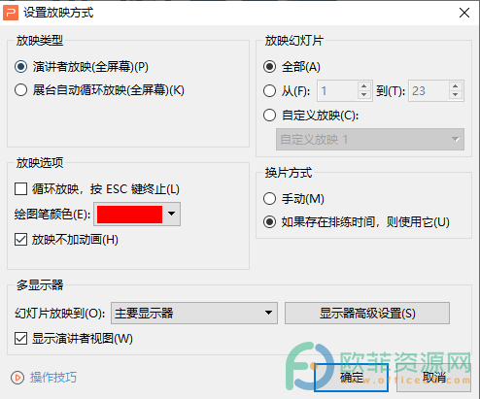
Task: Confirm settings with the 确定 button
Action: pyautogui.click(x=351, y=378)
